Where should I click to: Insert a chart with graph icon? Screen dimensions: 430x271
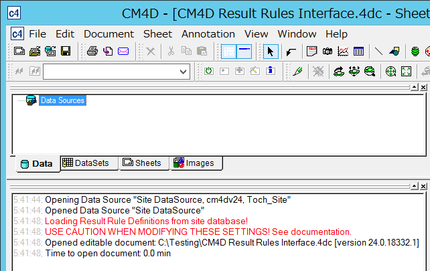point(343,51)
